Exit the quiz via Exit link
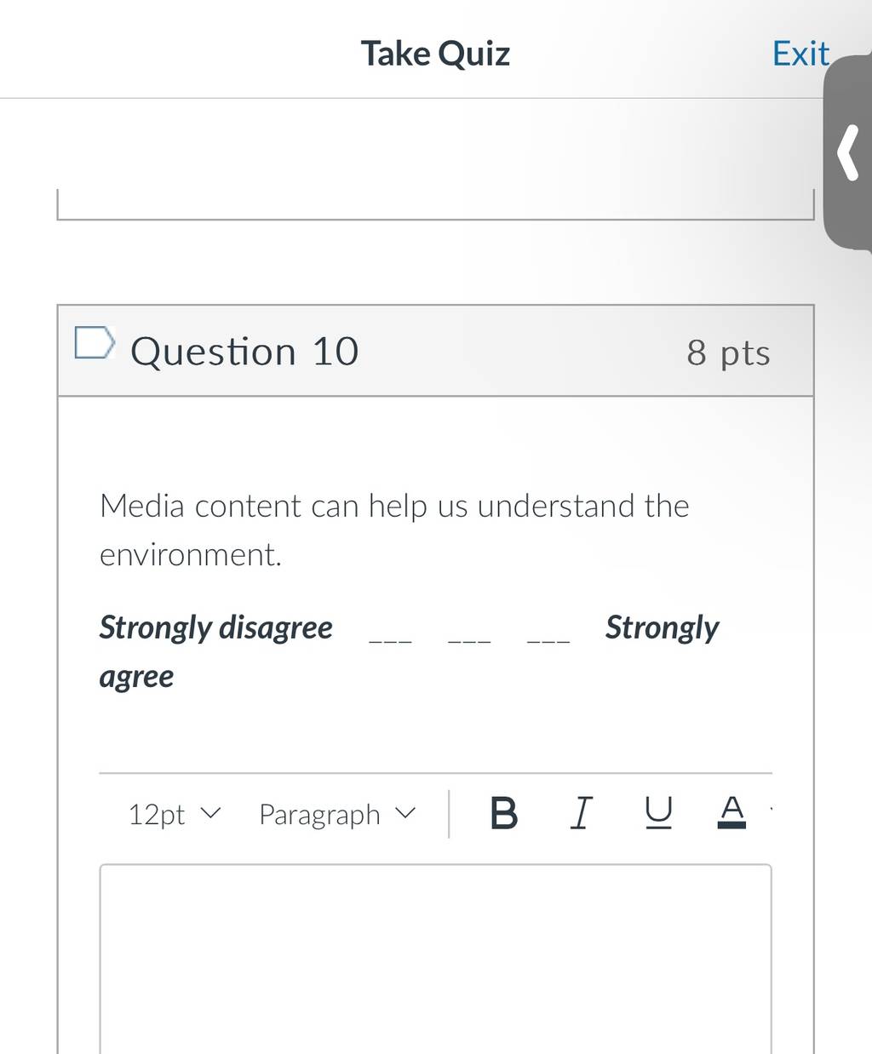The width and height of the screenshot is (872, 1054). (x=800, y=54)
